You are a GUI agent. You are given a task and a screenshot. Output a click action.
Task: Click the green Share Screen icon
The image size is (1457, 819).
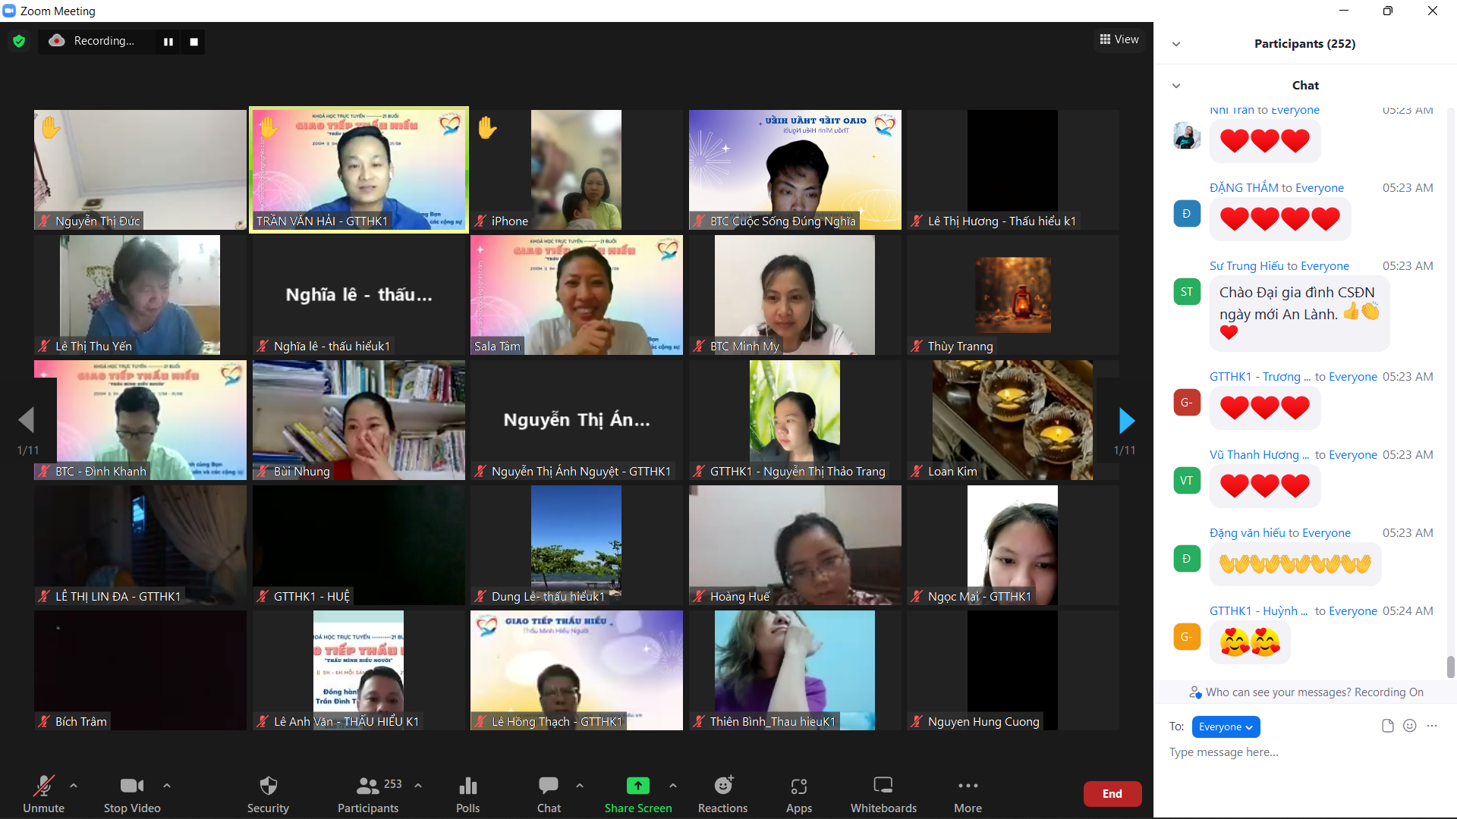637,786
